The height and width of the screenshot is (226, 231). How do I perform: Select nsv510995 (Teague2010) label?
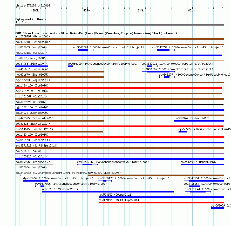tap(33, 162)
